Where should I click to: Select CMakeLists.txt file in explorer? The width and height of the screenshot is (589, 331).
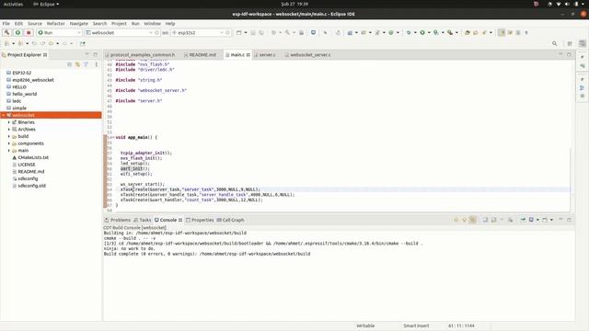tap(33, 157)
